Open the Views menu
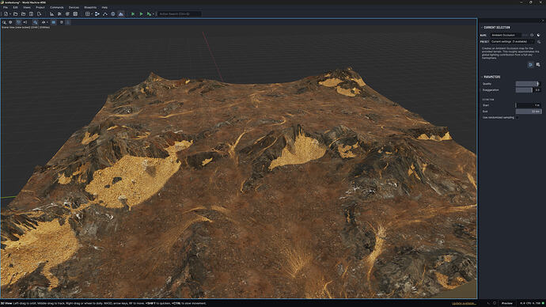The image size is (546, 307). pos(26,7)
